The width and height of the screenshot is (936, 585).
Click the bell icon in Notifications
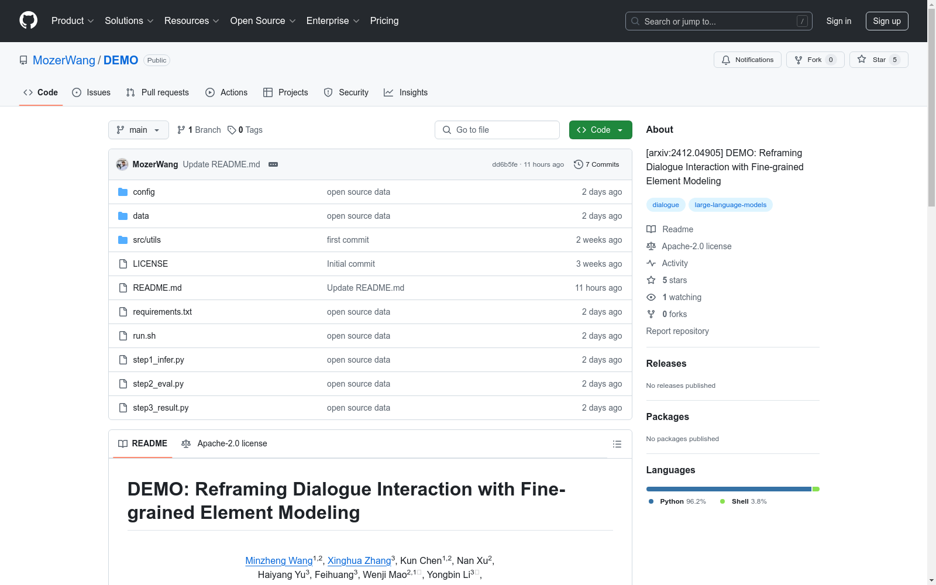pyautogui.click(x=726, y=60)
